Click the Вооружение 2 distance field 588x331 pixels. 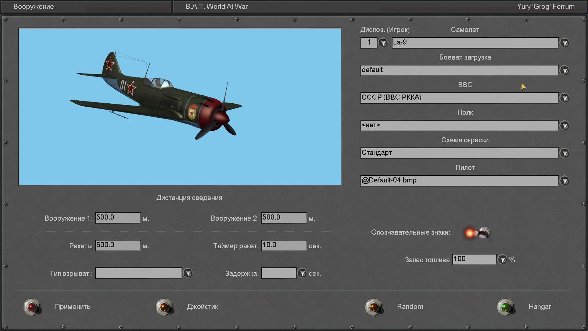284,218
